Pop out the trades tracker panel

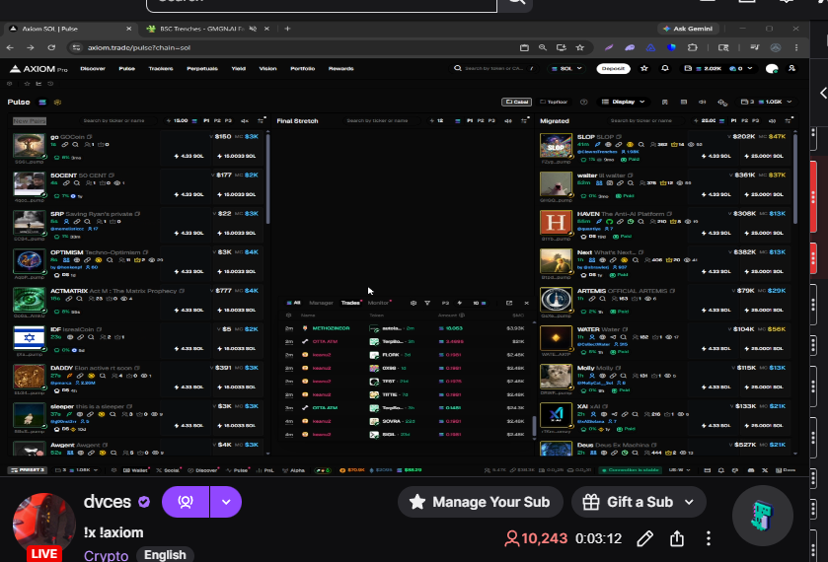(509, 303)
